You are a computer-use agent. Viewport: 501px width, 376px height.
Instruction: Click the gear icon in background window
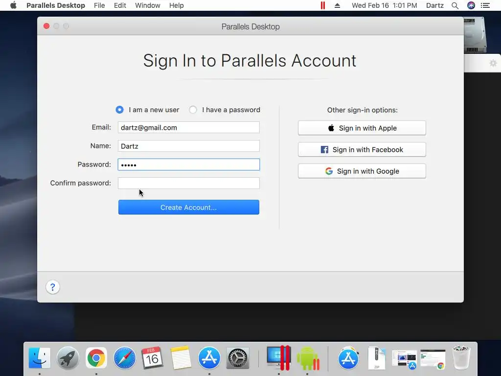(x=493, y=63)
